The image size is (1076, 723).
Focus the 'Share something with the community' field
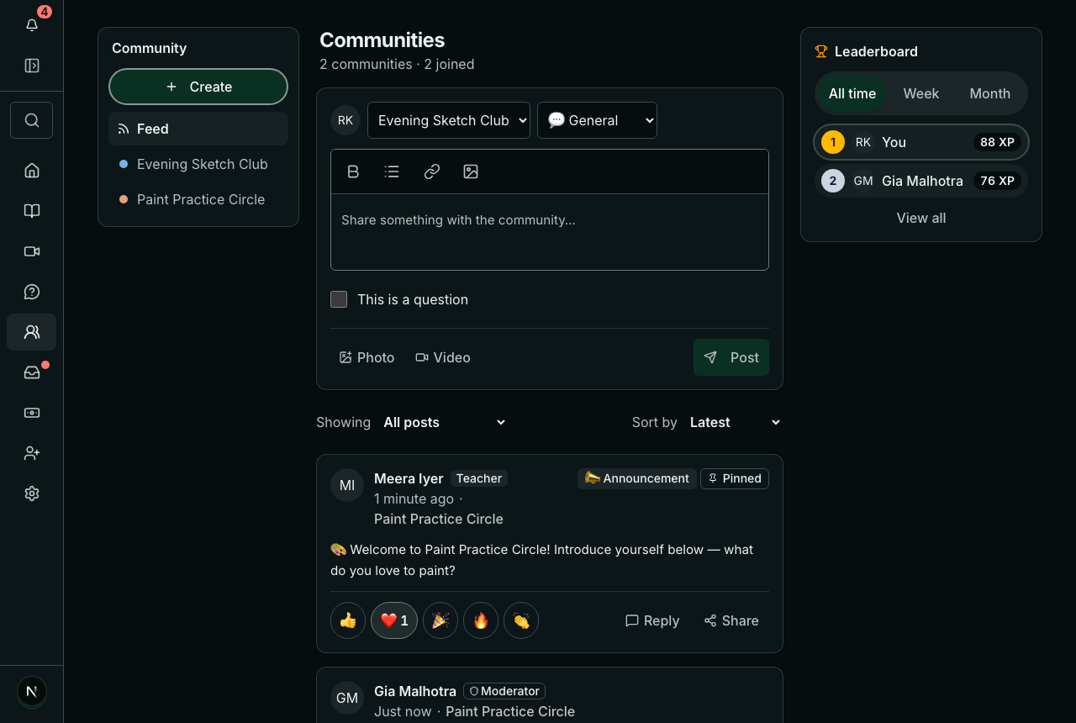click(550, 232)
